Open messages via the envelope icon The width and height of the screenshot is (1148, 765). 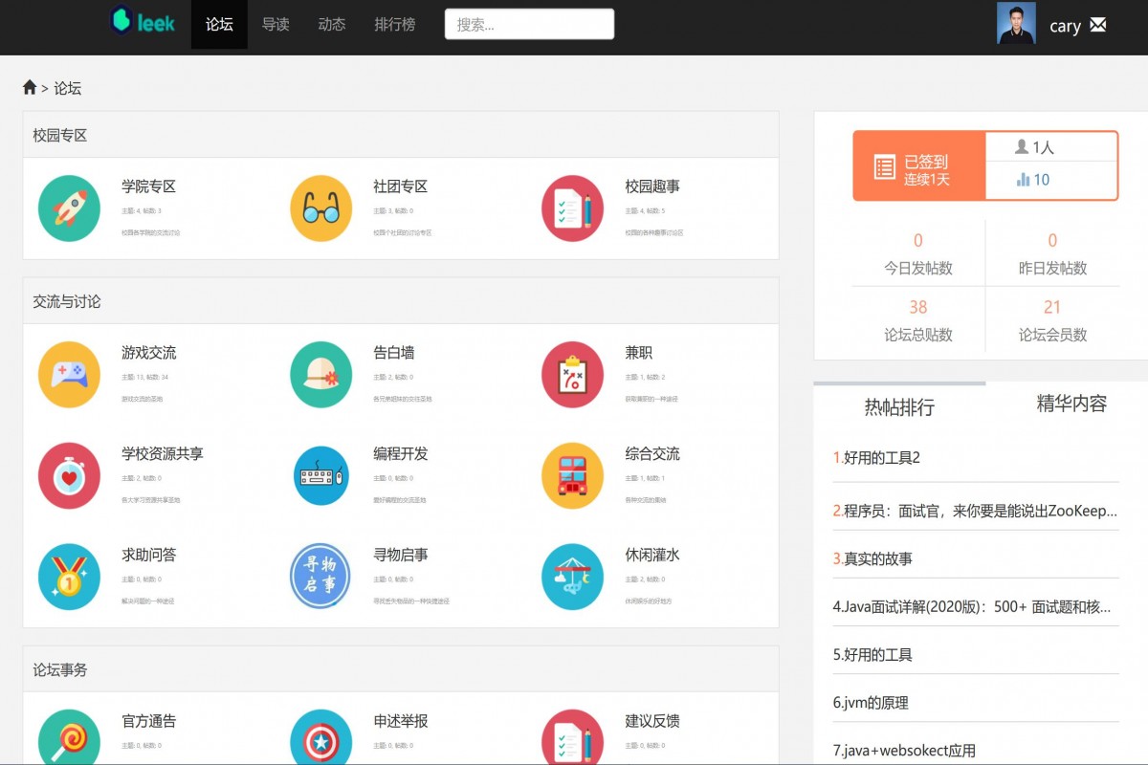[x=1098, y=26]
